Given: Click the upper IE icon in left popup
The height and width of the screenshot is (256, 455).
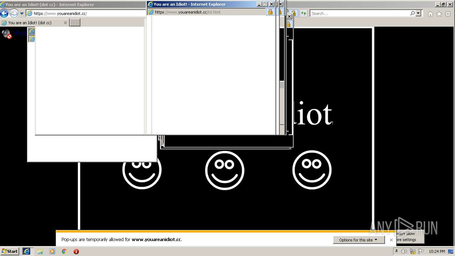Looking at the screenshot, I should [32, 32].
